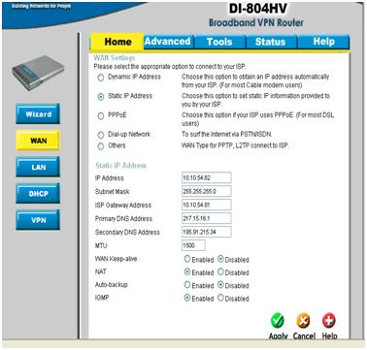Select the WAN sidebar button
Screen dimensions: 367x350
[38, 141]
